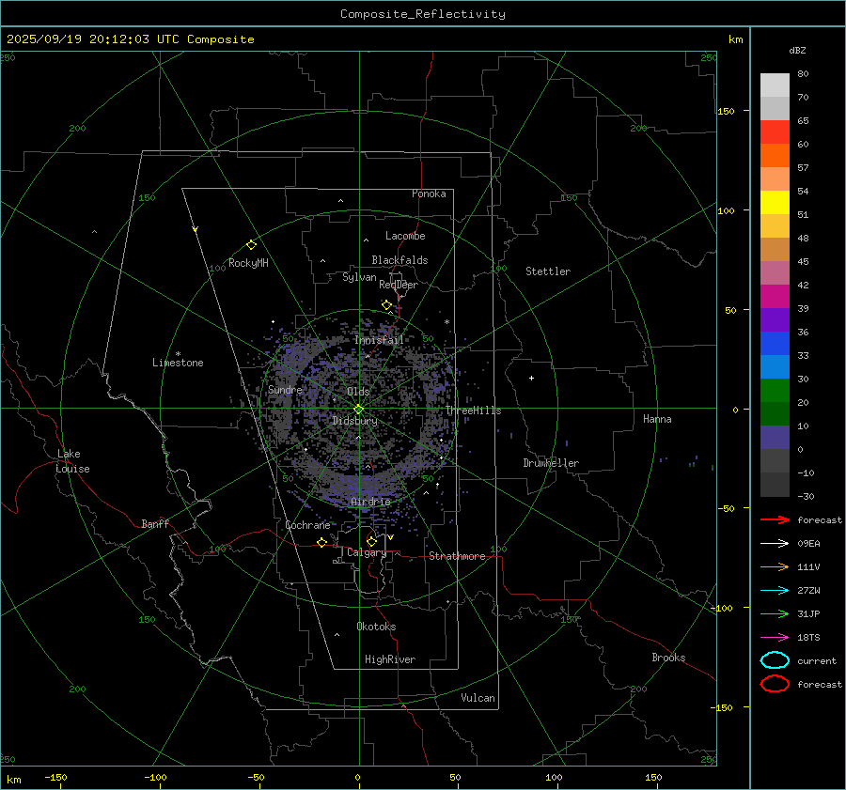Screen dimensions: 846x790
Task: Select the radar center marker above Didsbury
Action: tap(358, 409)
